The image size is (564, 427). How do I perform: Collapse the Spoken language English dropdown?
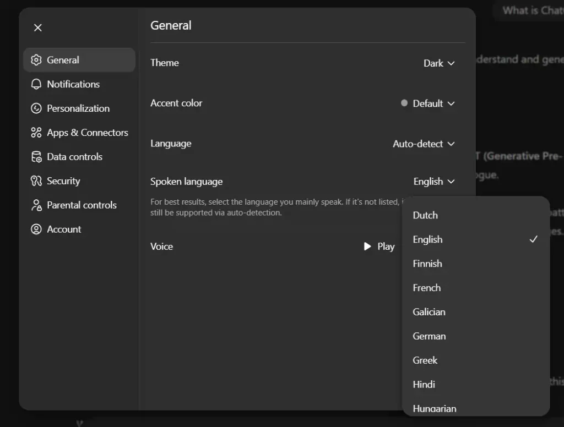434,182
